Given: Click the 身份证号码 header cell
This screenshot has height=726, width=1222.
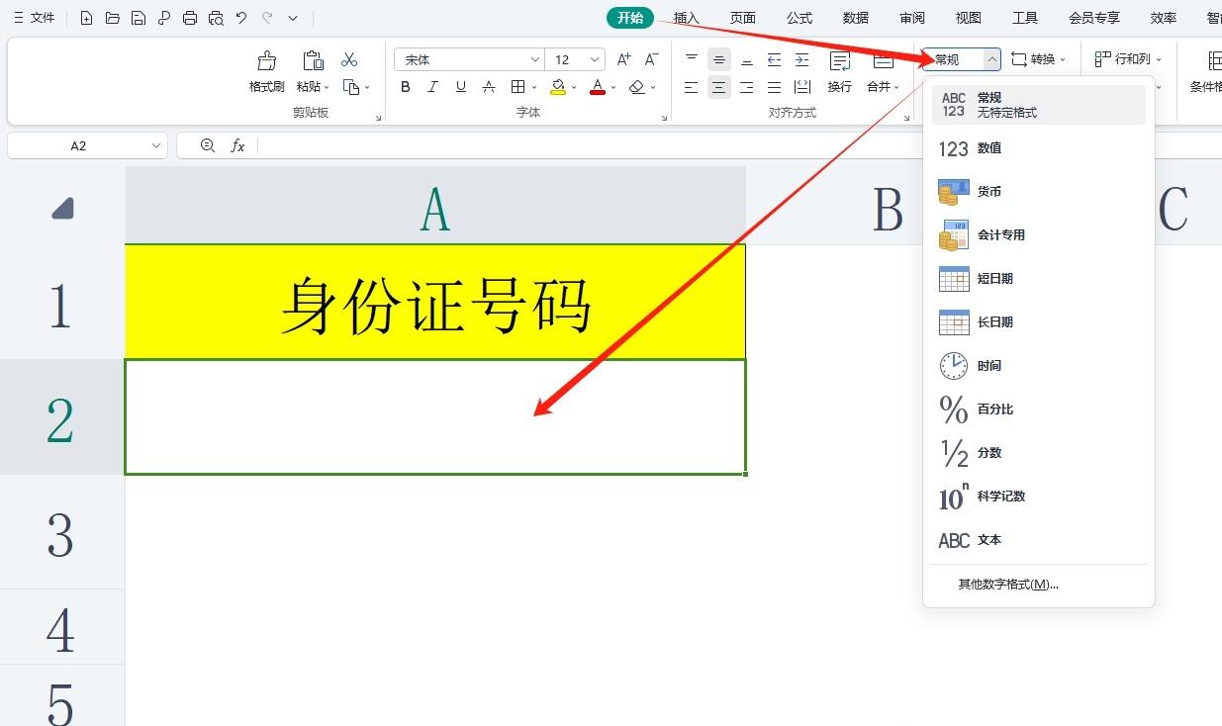Looking at the screenshot, I should (x=435, y=302).
